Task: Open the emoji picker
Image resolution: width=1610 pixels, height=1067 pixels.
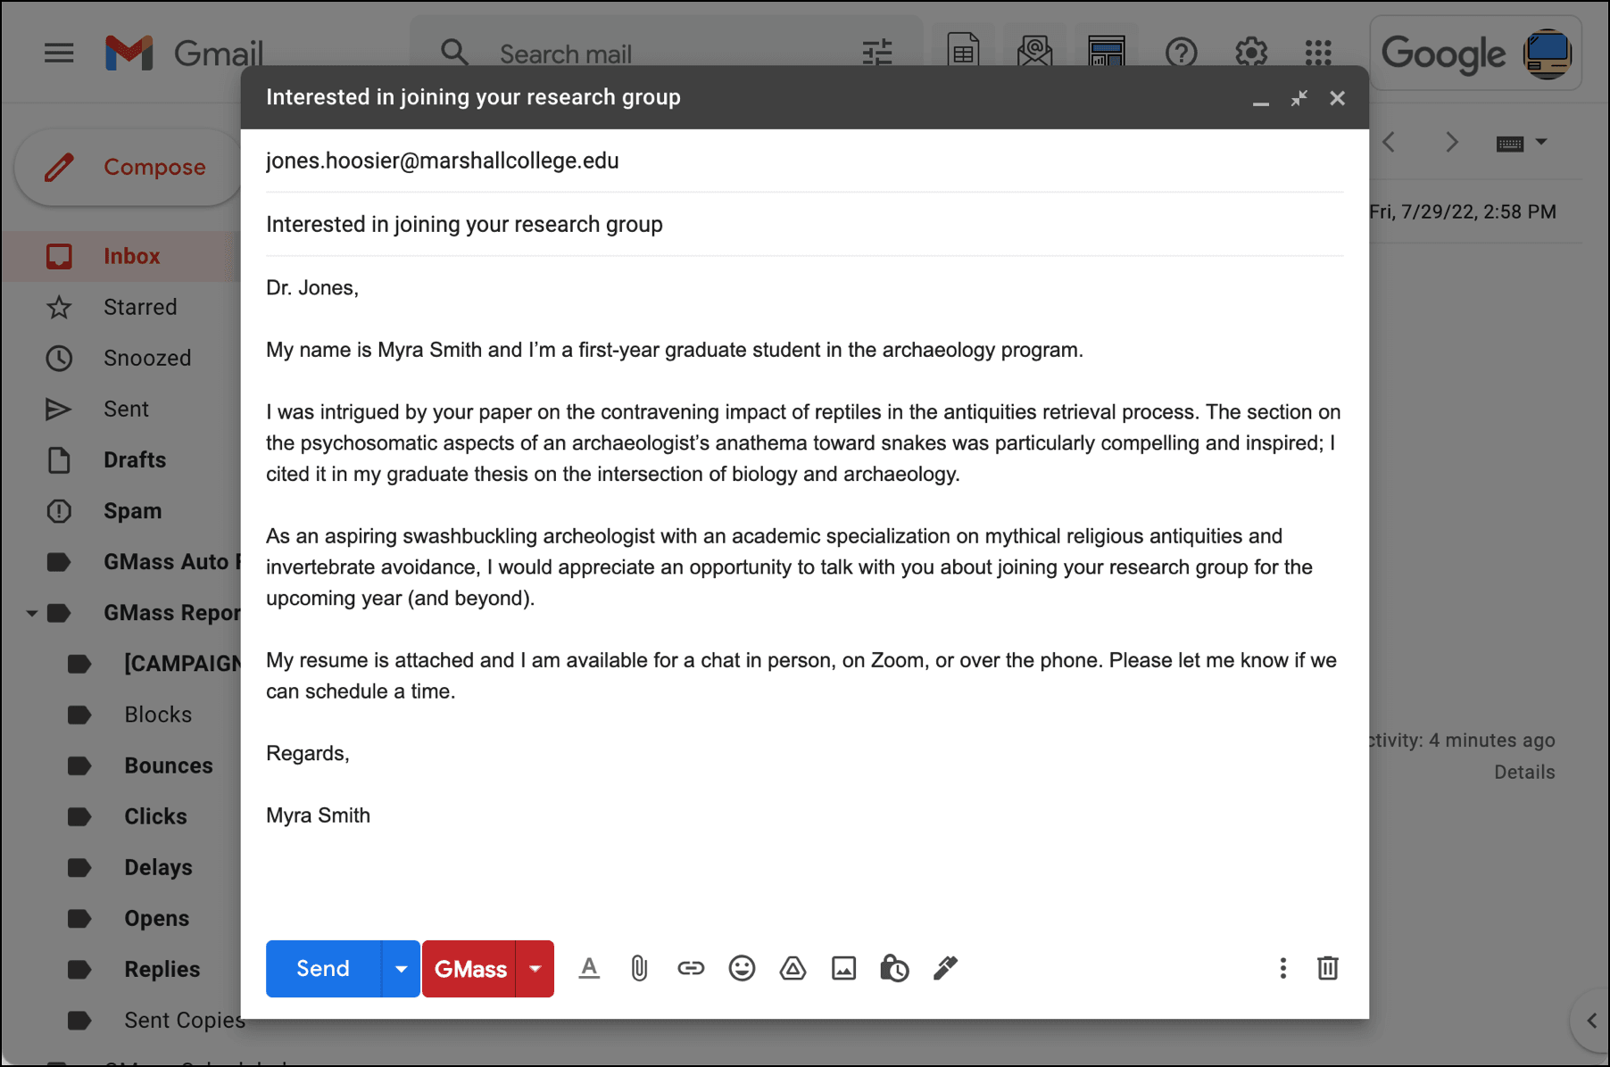Action: click(742, 968)
